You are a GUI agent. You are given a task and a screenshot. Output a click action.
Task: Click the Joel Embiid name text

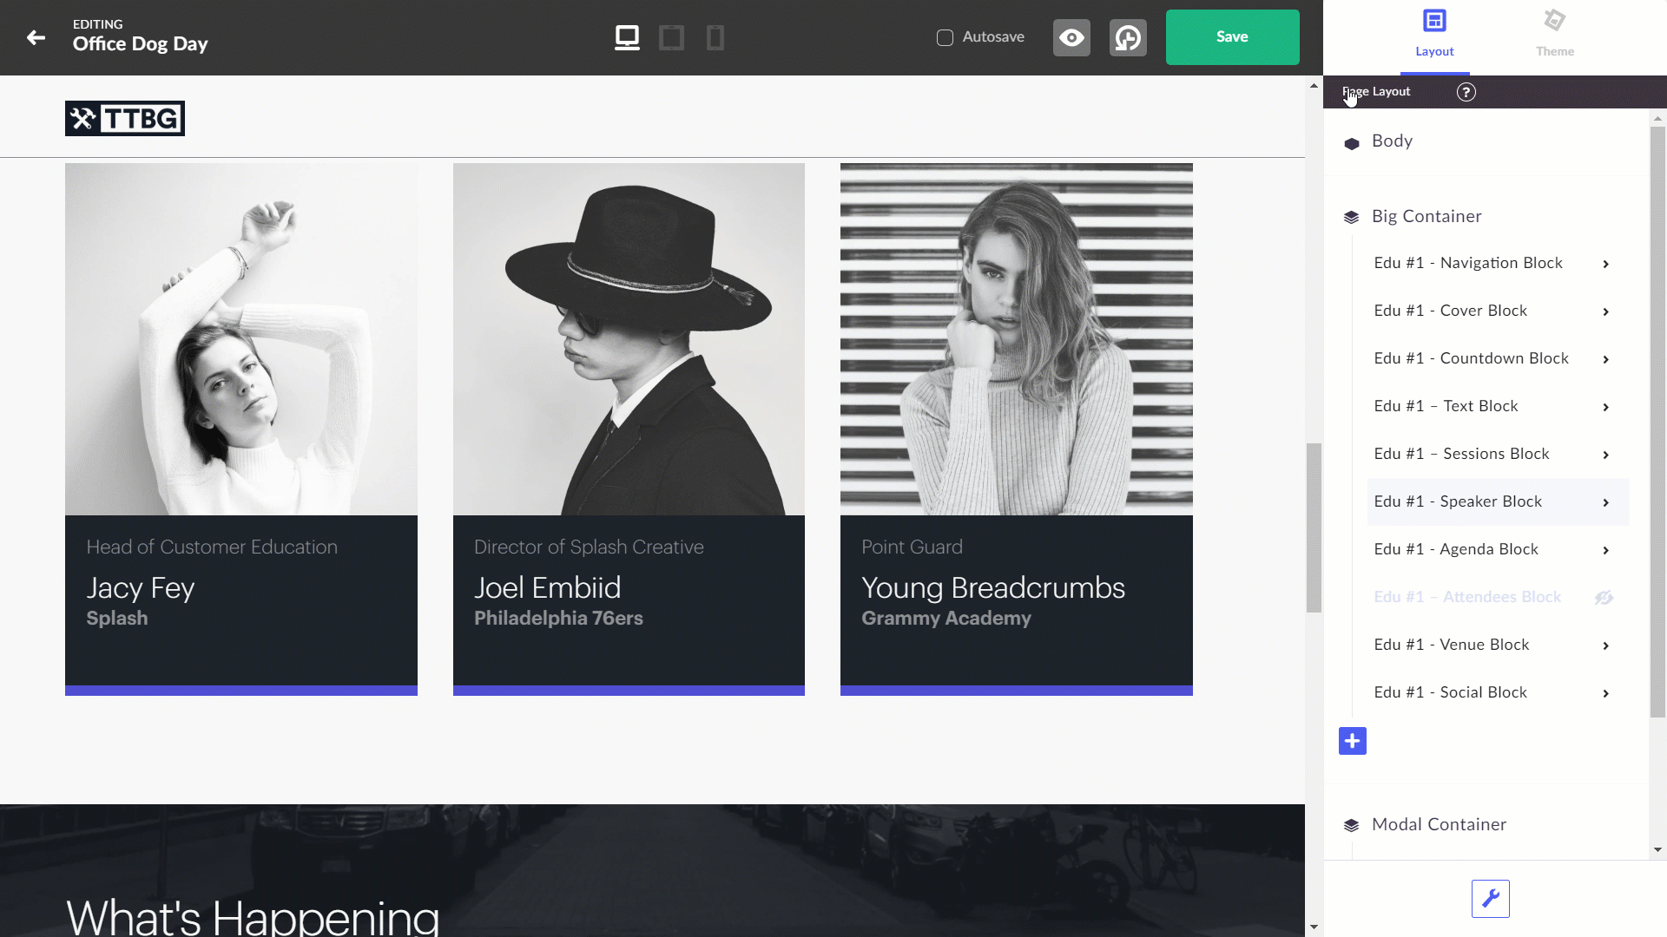tap(547, 588)
